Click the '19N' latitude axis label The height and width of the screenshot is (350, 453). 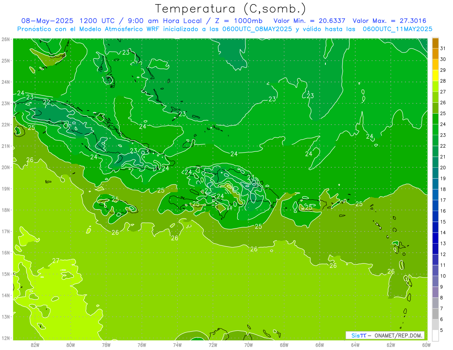tap(6, 188)
